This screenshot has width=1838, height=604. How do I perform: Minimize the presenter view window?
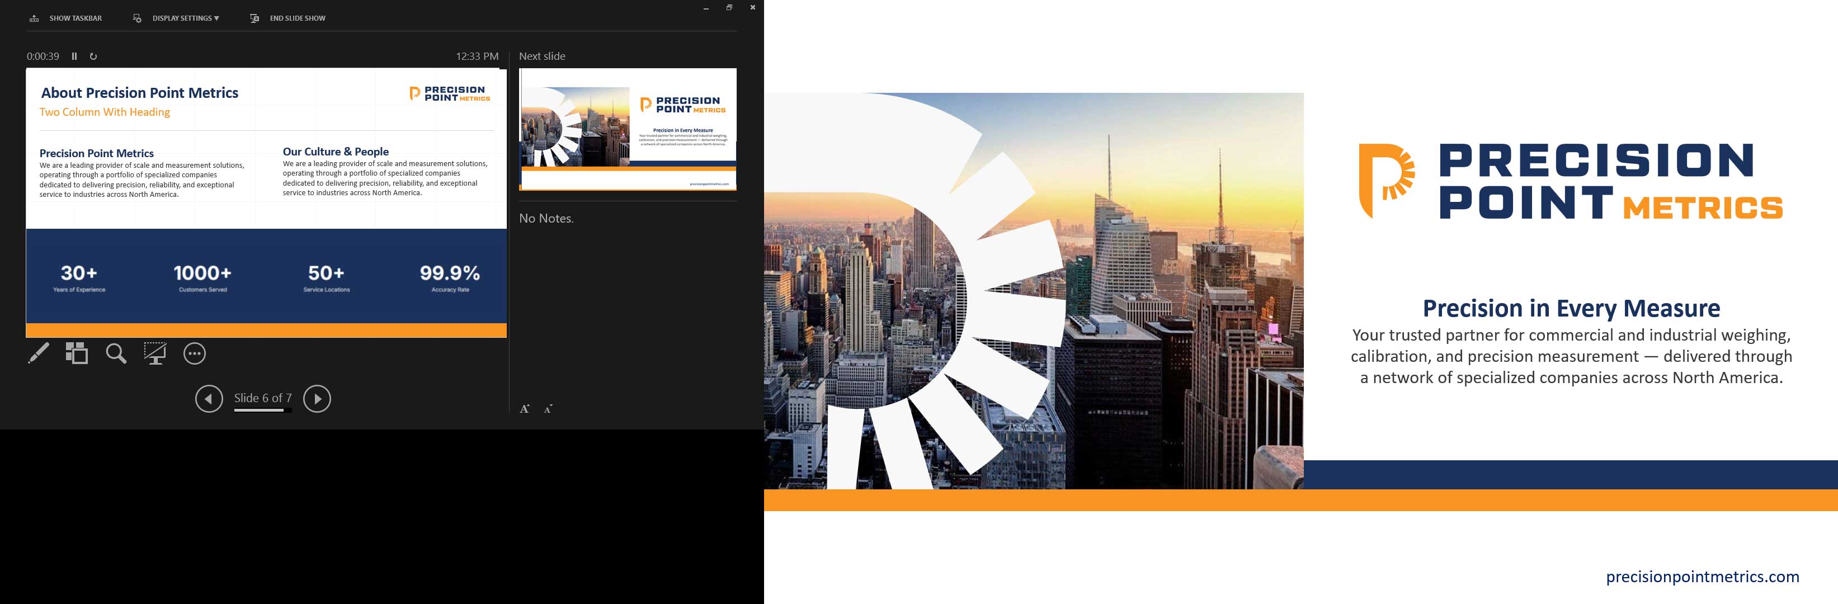click(x=706, y=8)
